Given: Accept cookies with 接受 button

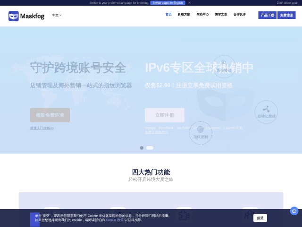Looking at the screenshot, I should point(260,218).
